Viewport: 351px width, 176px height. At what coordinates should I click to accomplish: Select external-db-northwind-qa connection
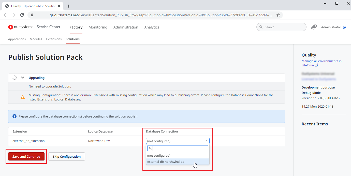click(165, 162)
